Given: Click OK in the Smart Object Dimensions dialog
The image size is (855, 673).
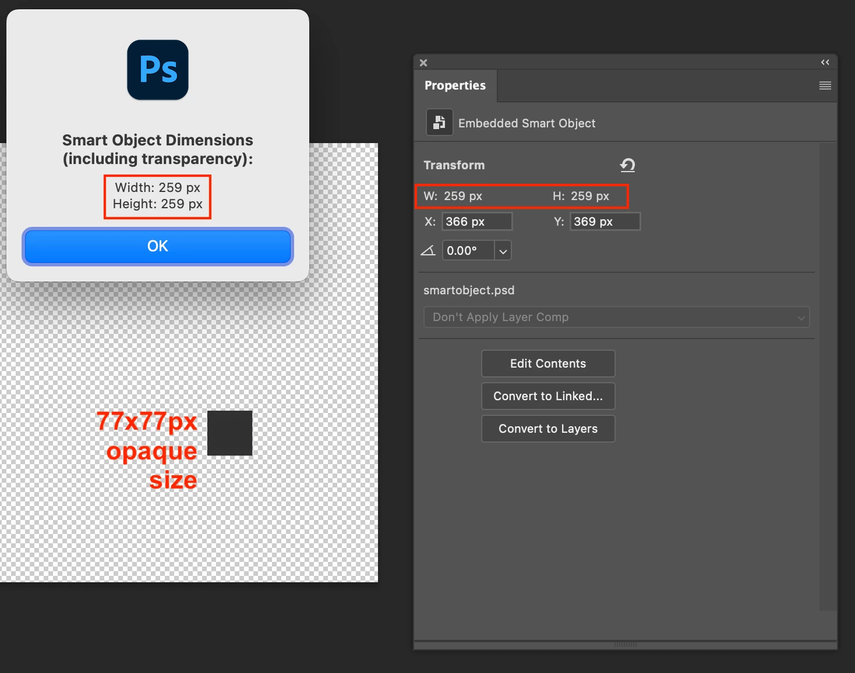Looking at the screenshot, I should click(x=157, y=246).
